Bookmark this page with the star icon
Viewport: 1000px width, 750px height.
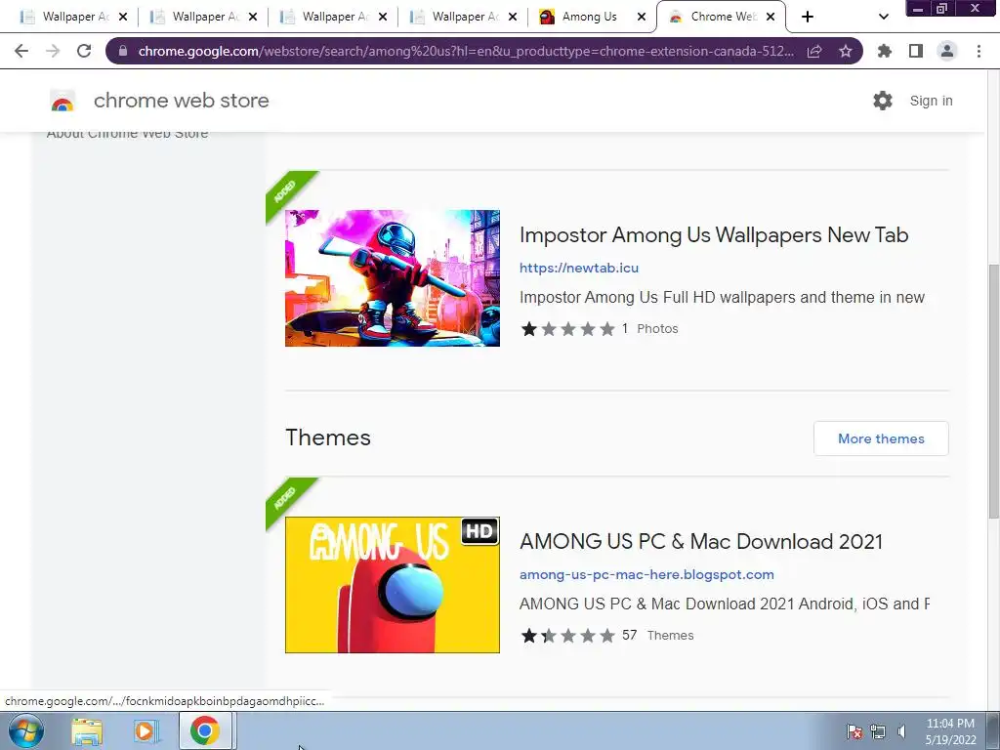click(846, 51)
